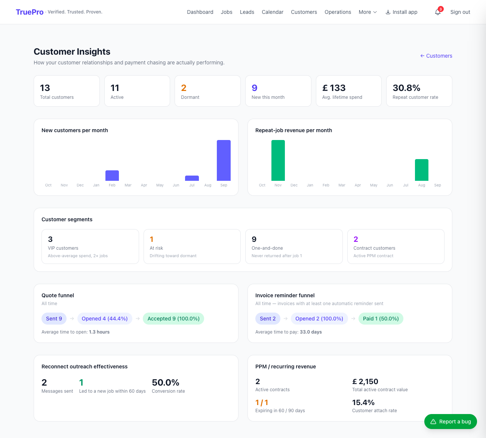Viewport: 486px width, 438px height.
Task: Click the Opened 4 (44.4%) pill
Action: coord(105,319)
